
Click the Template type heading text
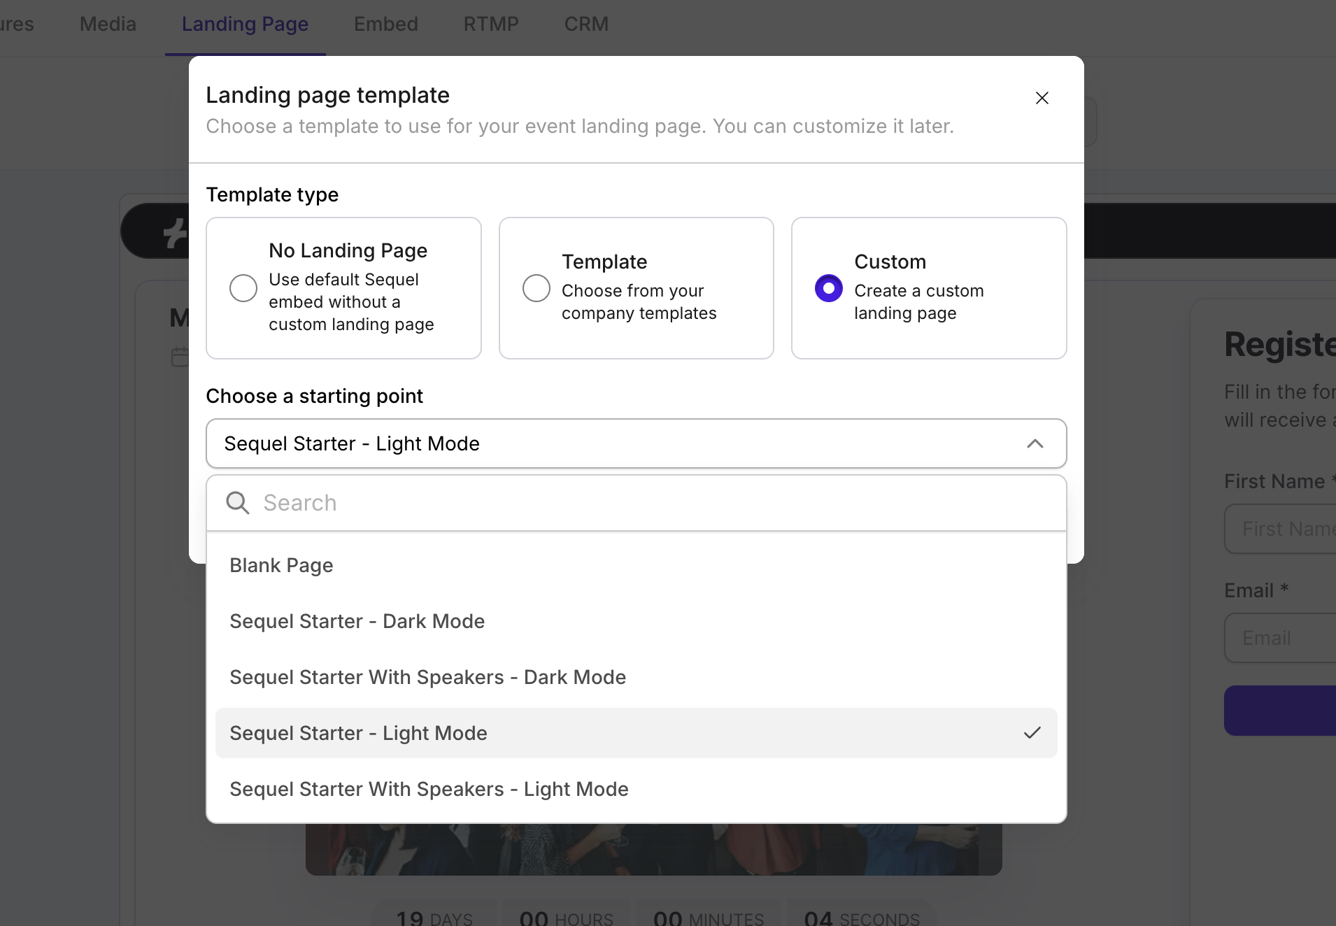pyautogui.click(x=272, y=194)
